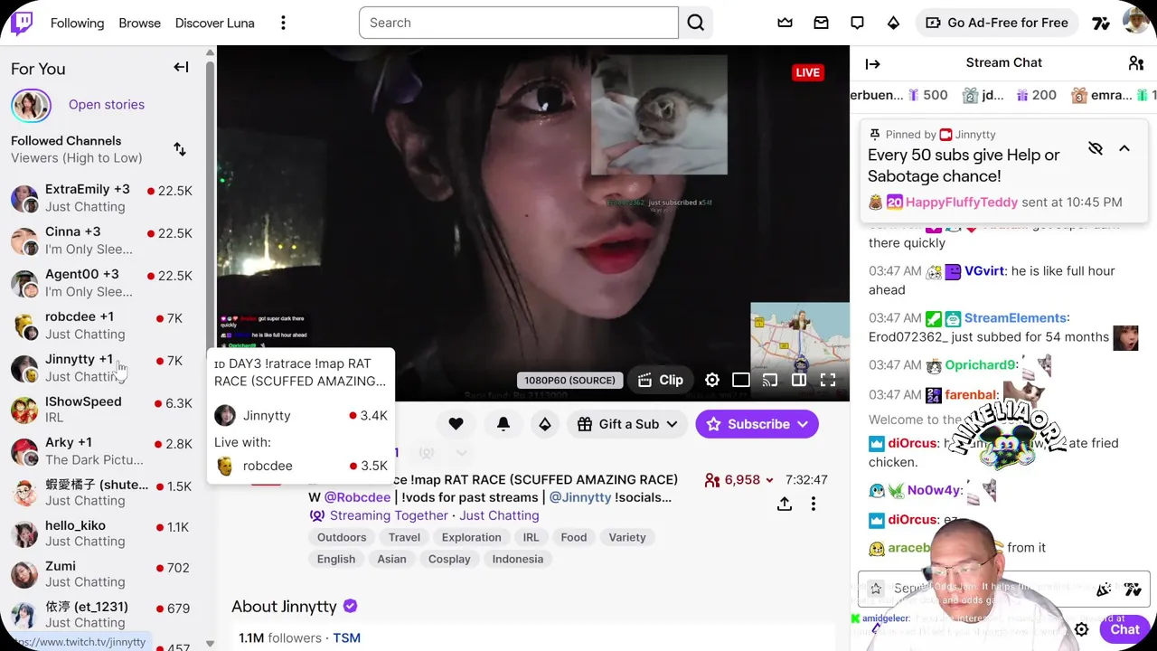Click StreamElements username in chat
The image size is (1157, 651).
tap(1015, 318)
